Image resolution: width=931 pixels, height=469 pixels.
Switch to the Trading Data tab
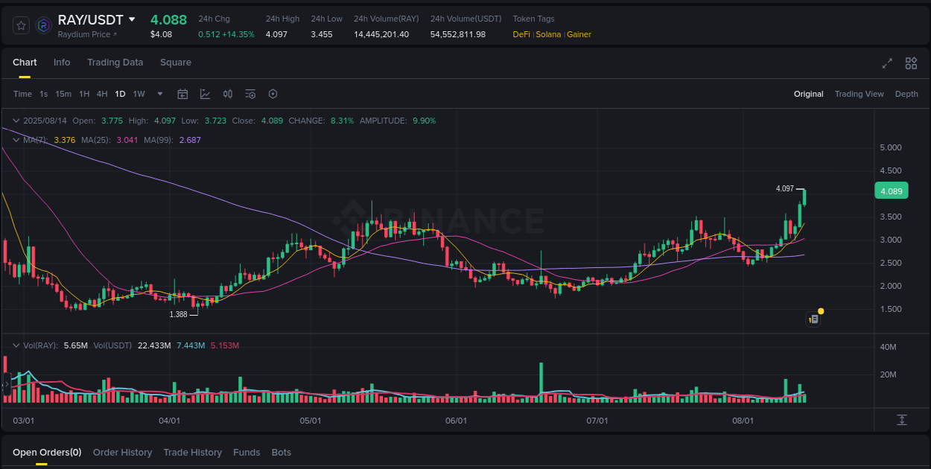click(x=115, y=63)
